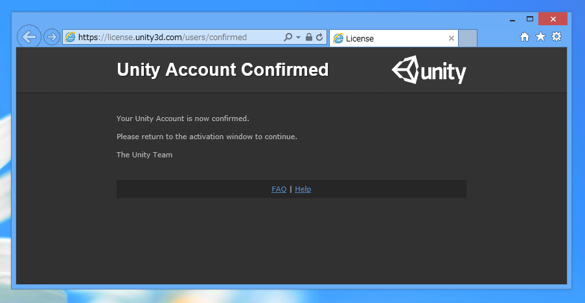Click the Internet Explorer icon in address bar
This screenshot has height=303, width=585.
coord(70,37)
